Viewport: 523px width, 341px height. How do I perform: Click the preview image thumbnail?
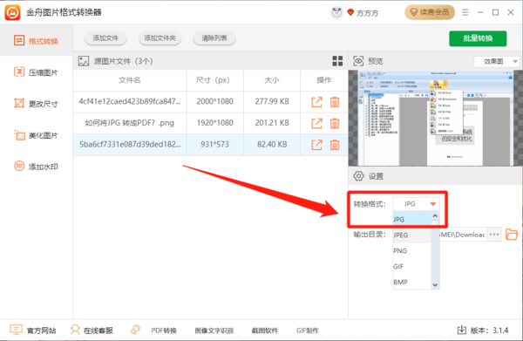[x=435, y=118]
